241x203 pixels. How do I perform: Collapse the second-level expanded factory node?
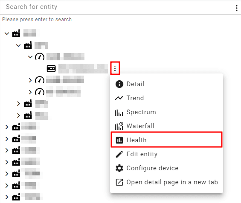[x=18, y=45]
